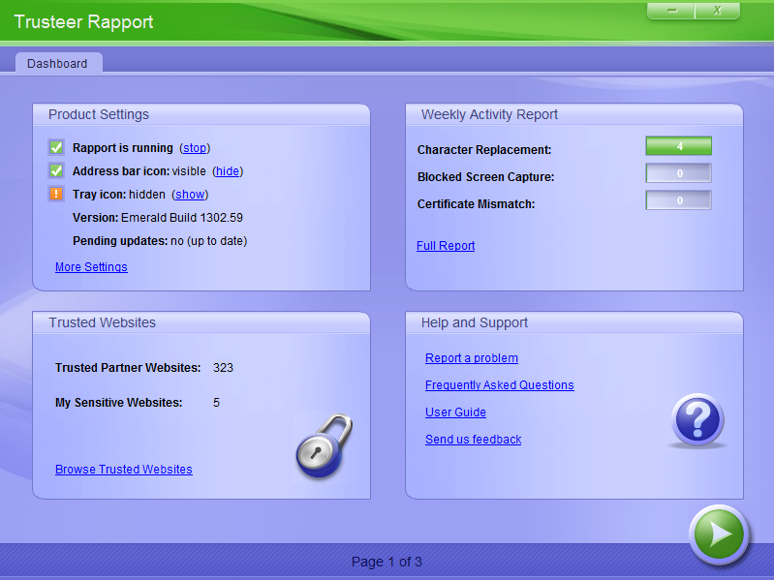The image size is (774, 580).
Task: Hide the address bar icon via hide link
Action: 228,171
